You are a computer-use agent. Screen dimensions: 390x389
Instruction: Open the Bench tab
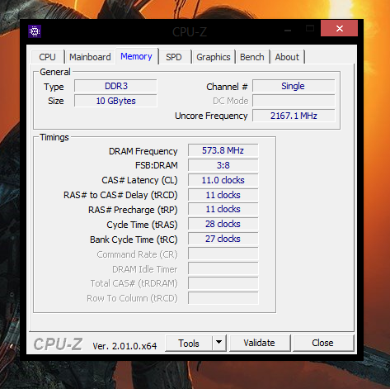(252, 57)
